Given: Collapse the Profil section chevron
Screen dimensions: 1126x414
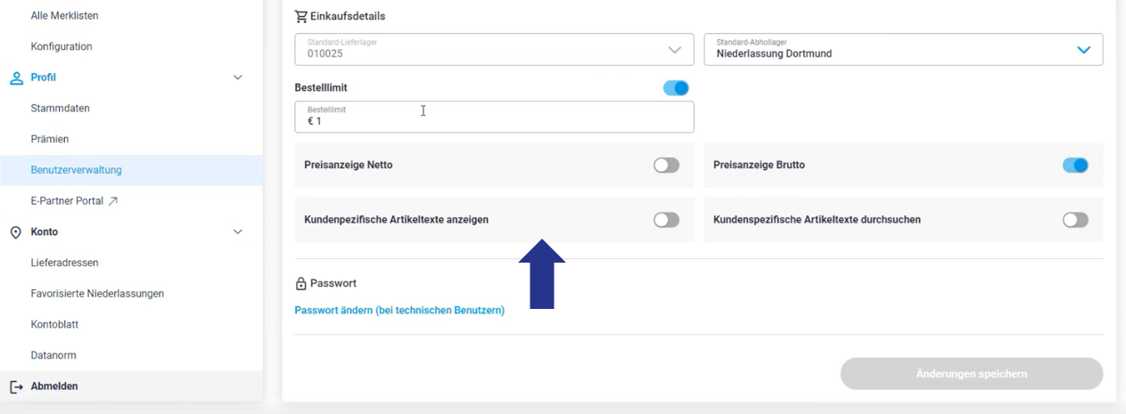Looking at the screenshot, I should tap(238, 77).
